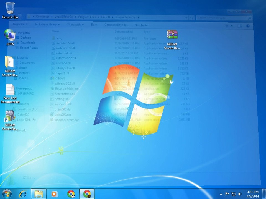Open Recent Places in navigation pane
The image size is (266, 199).
[x=29, y=48]
